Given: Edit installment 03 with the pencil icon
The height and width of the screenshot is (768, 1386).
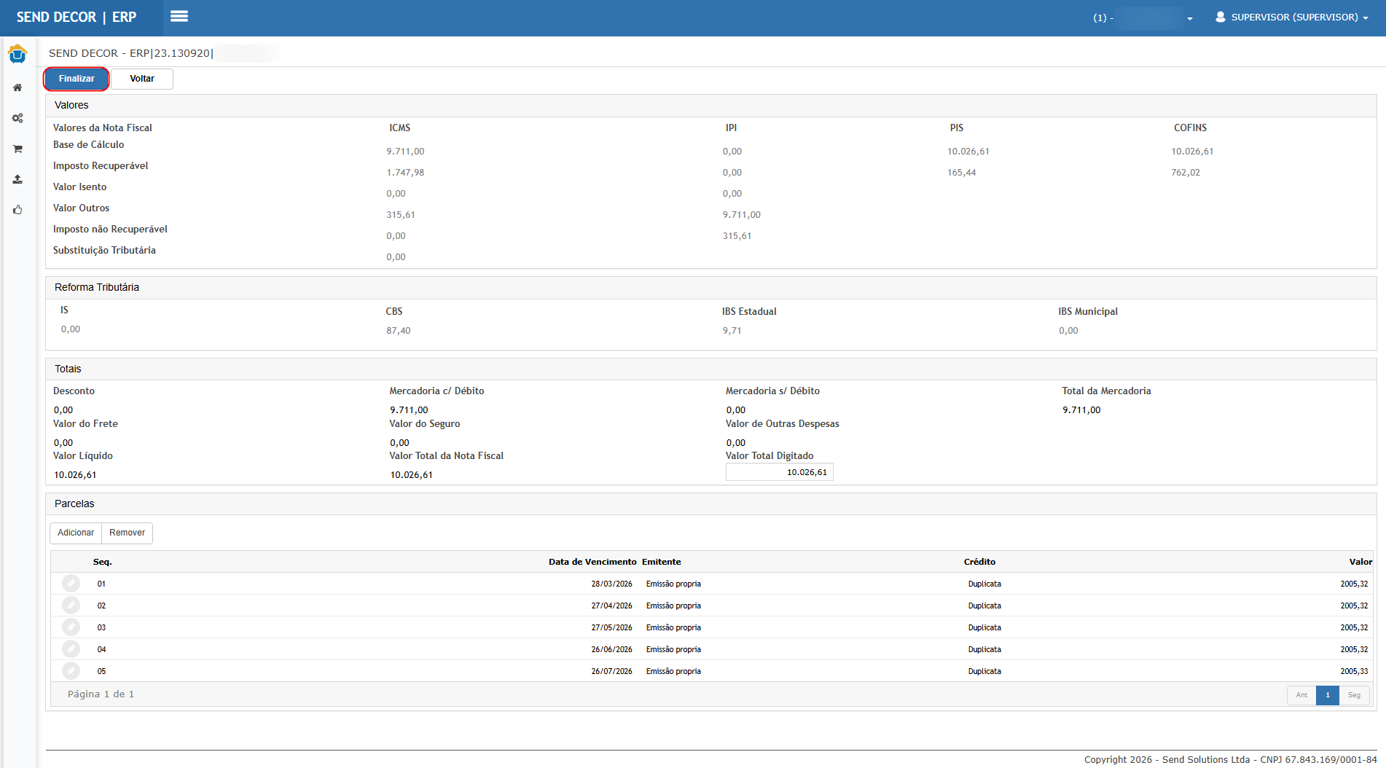Looking at the screenshot, I should (71, 627).
